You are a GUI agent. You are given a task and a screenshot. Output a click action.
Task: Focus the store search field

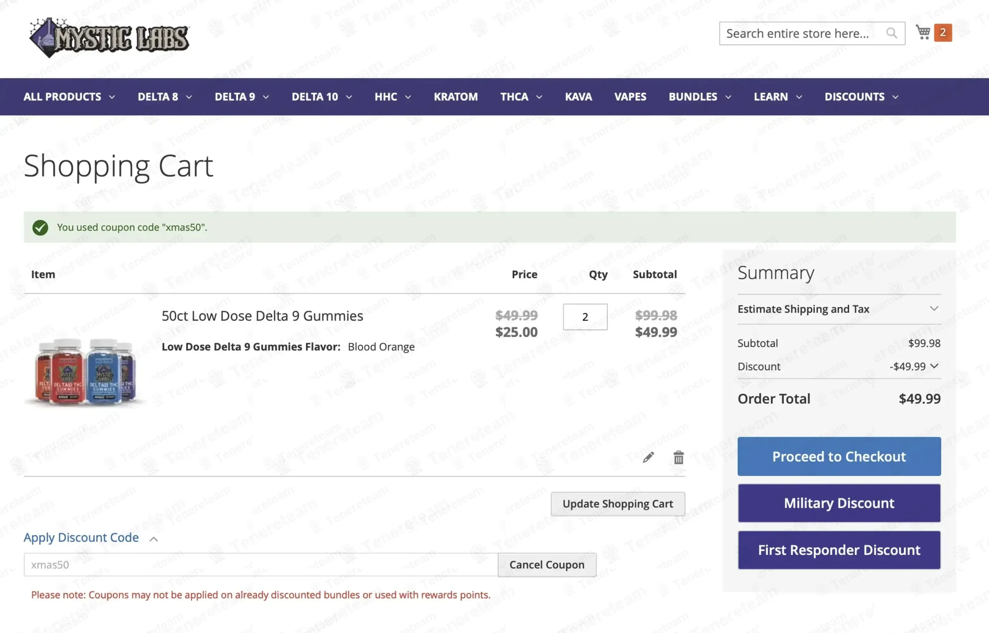(x=812, y=33)
